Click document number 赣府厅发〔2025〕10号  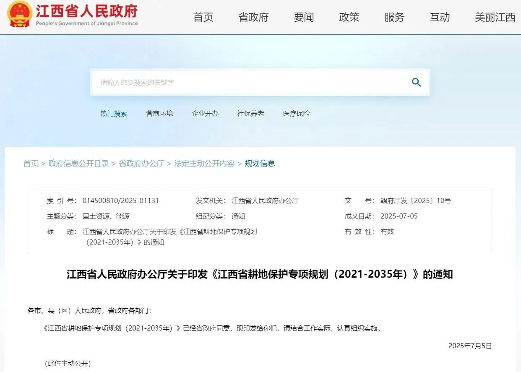[x=416, y=200]
